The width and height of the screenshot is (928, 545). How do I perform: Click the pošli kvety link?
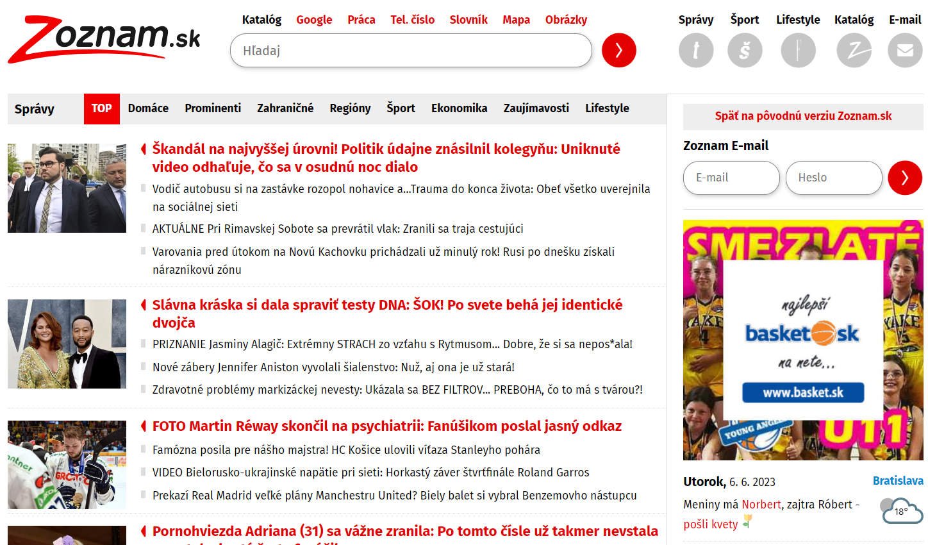[711, 524]
